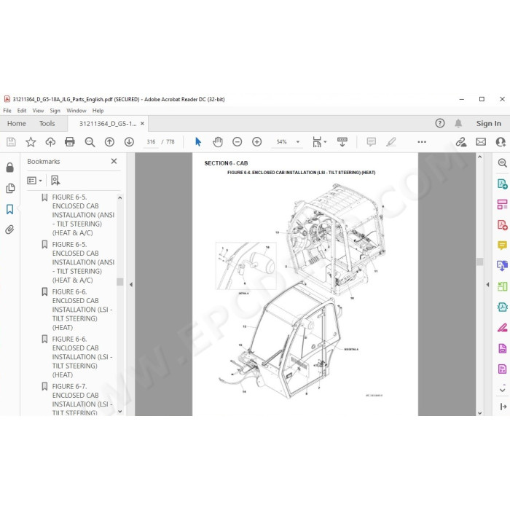Open account profile icon in toolbar
Screen dimensions: 510x510
[501, 142]
